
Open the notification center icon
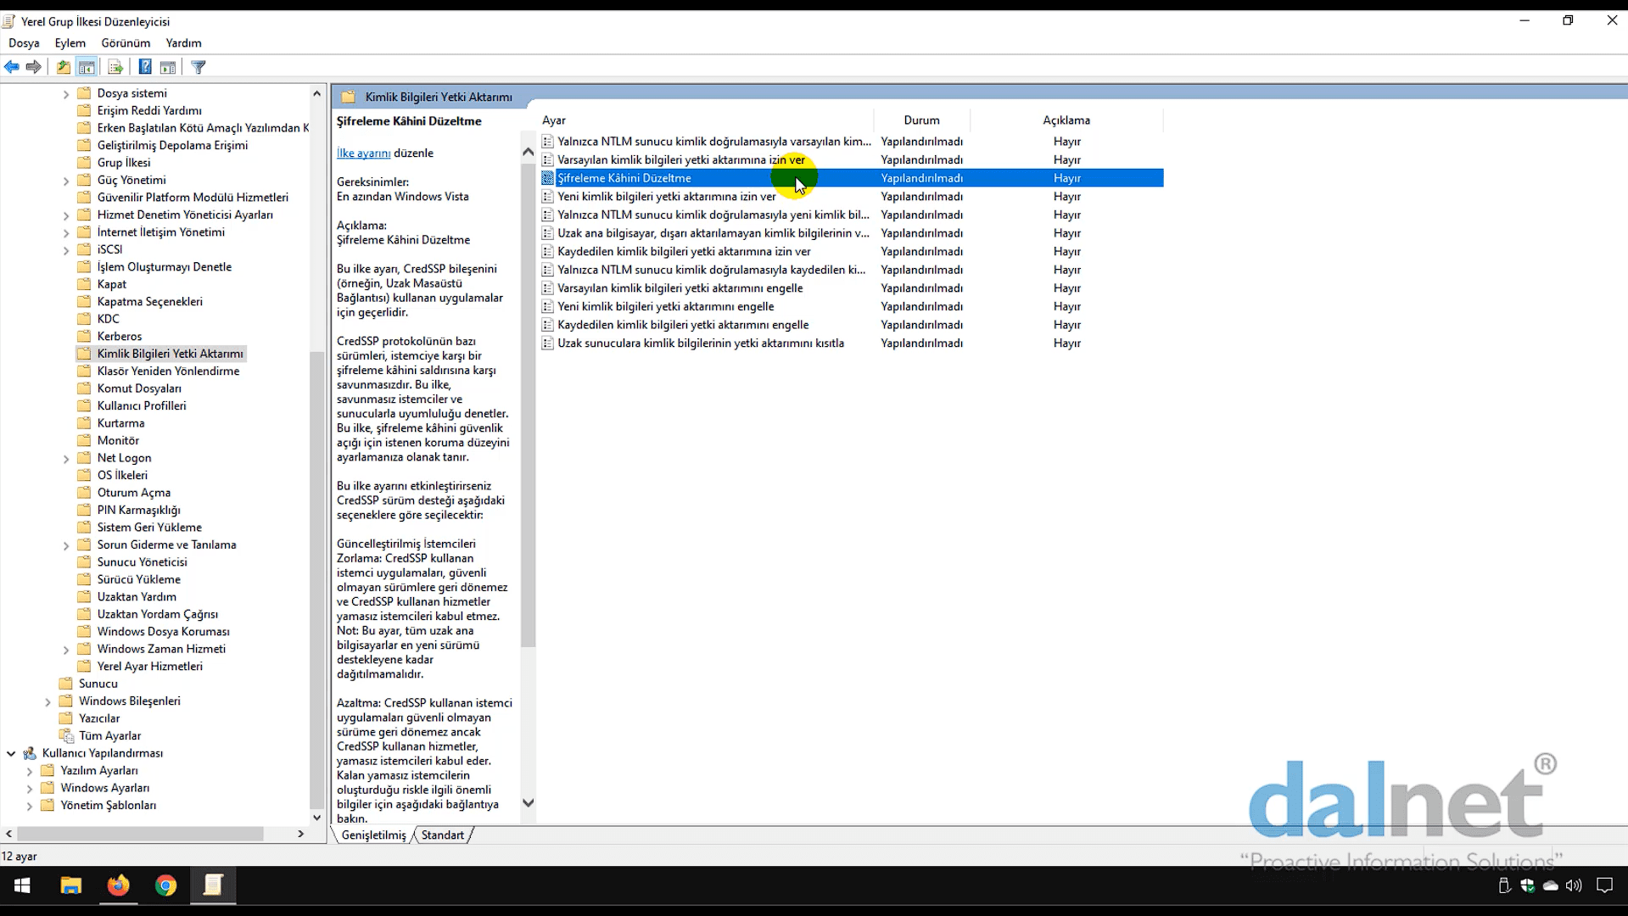pos(1604,885)
